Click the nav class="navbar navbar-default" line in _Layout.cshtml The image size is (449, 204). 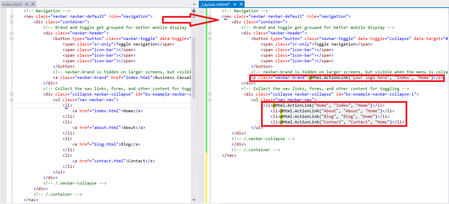click(x=286, y=16)
